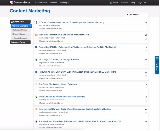Screen dimensions: 160x131
Task: Click the marketingland favicon beside Shiny Object Syndrome
Action: click(x=36, y=84)
